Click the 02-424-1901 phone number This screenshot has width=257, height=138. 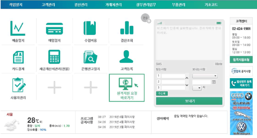tap(241, 29)
